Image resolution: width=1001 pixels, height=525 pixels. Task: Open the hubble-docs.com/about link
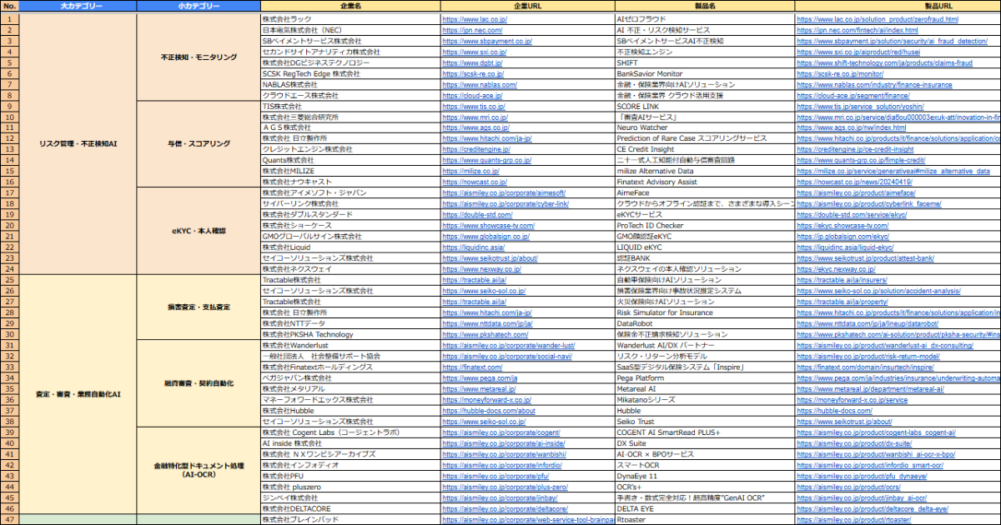(489, 411)
